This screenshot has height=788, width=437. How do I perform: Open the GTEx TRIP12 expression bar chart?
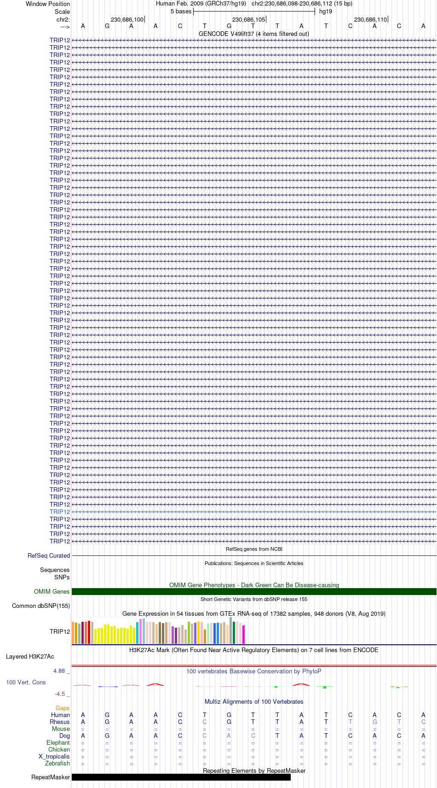pos(159,631)
